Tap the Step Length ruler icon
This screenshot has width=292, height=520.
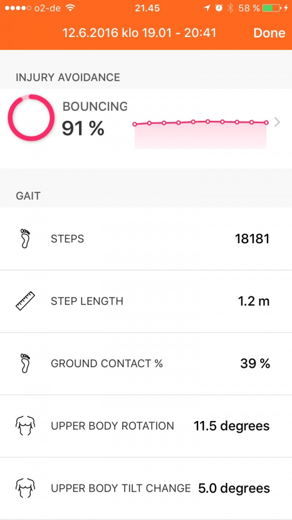point(25,301)
